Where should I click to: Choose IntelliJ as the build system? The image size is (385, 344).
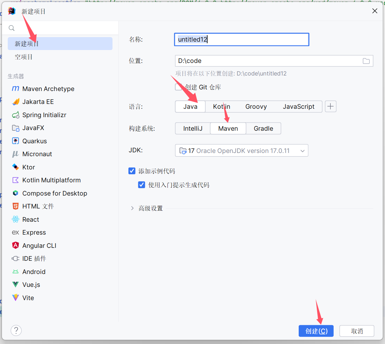point(193,128)
